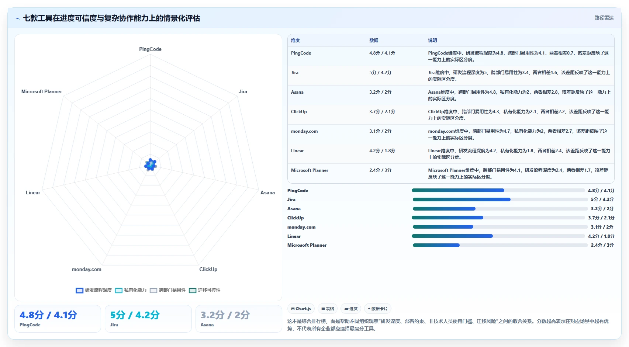
Task: Click the monday.com row name in table
Action: pos(304,131)
